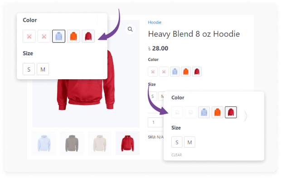This screenshot has height=178, width=281.
Task: Click second crossed-out swatch on product page
Action: tap(164, 72)
